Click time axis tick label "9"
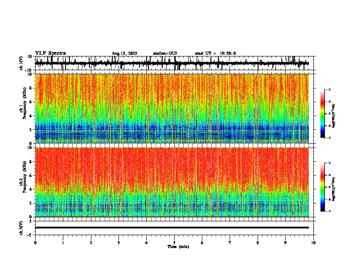The height and width of the screenshot is (272, 353). pyautogui.click(x=285, y=243)
